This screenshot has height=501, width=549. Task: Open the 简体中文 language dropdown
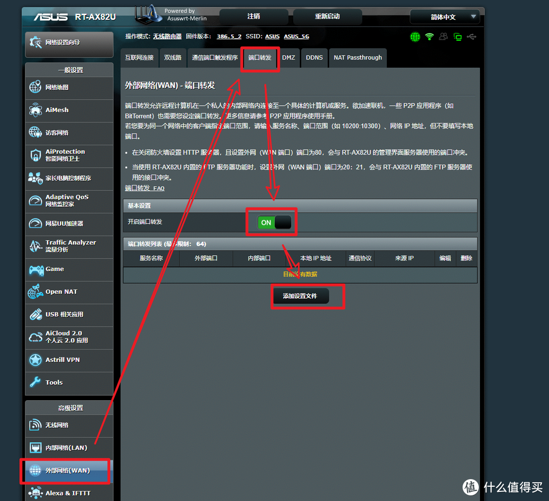(445, 16)
